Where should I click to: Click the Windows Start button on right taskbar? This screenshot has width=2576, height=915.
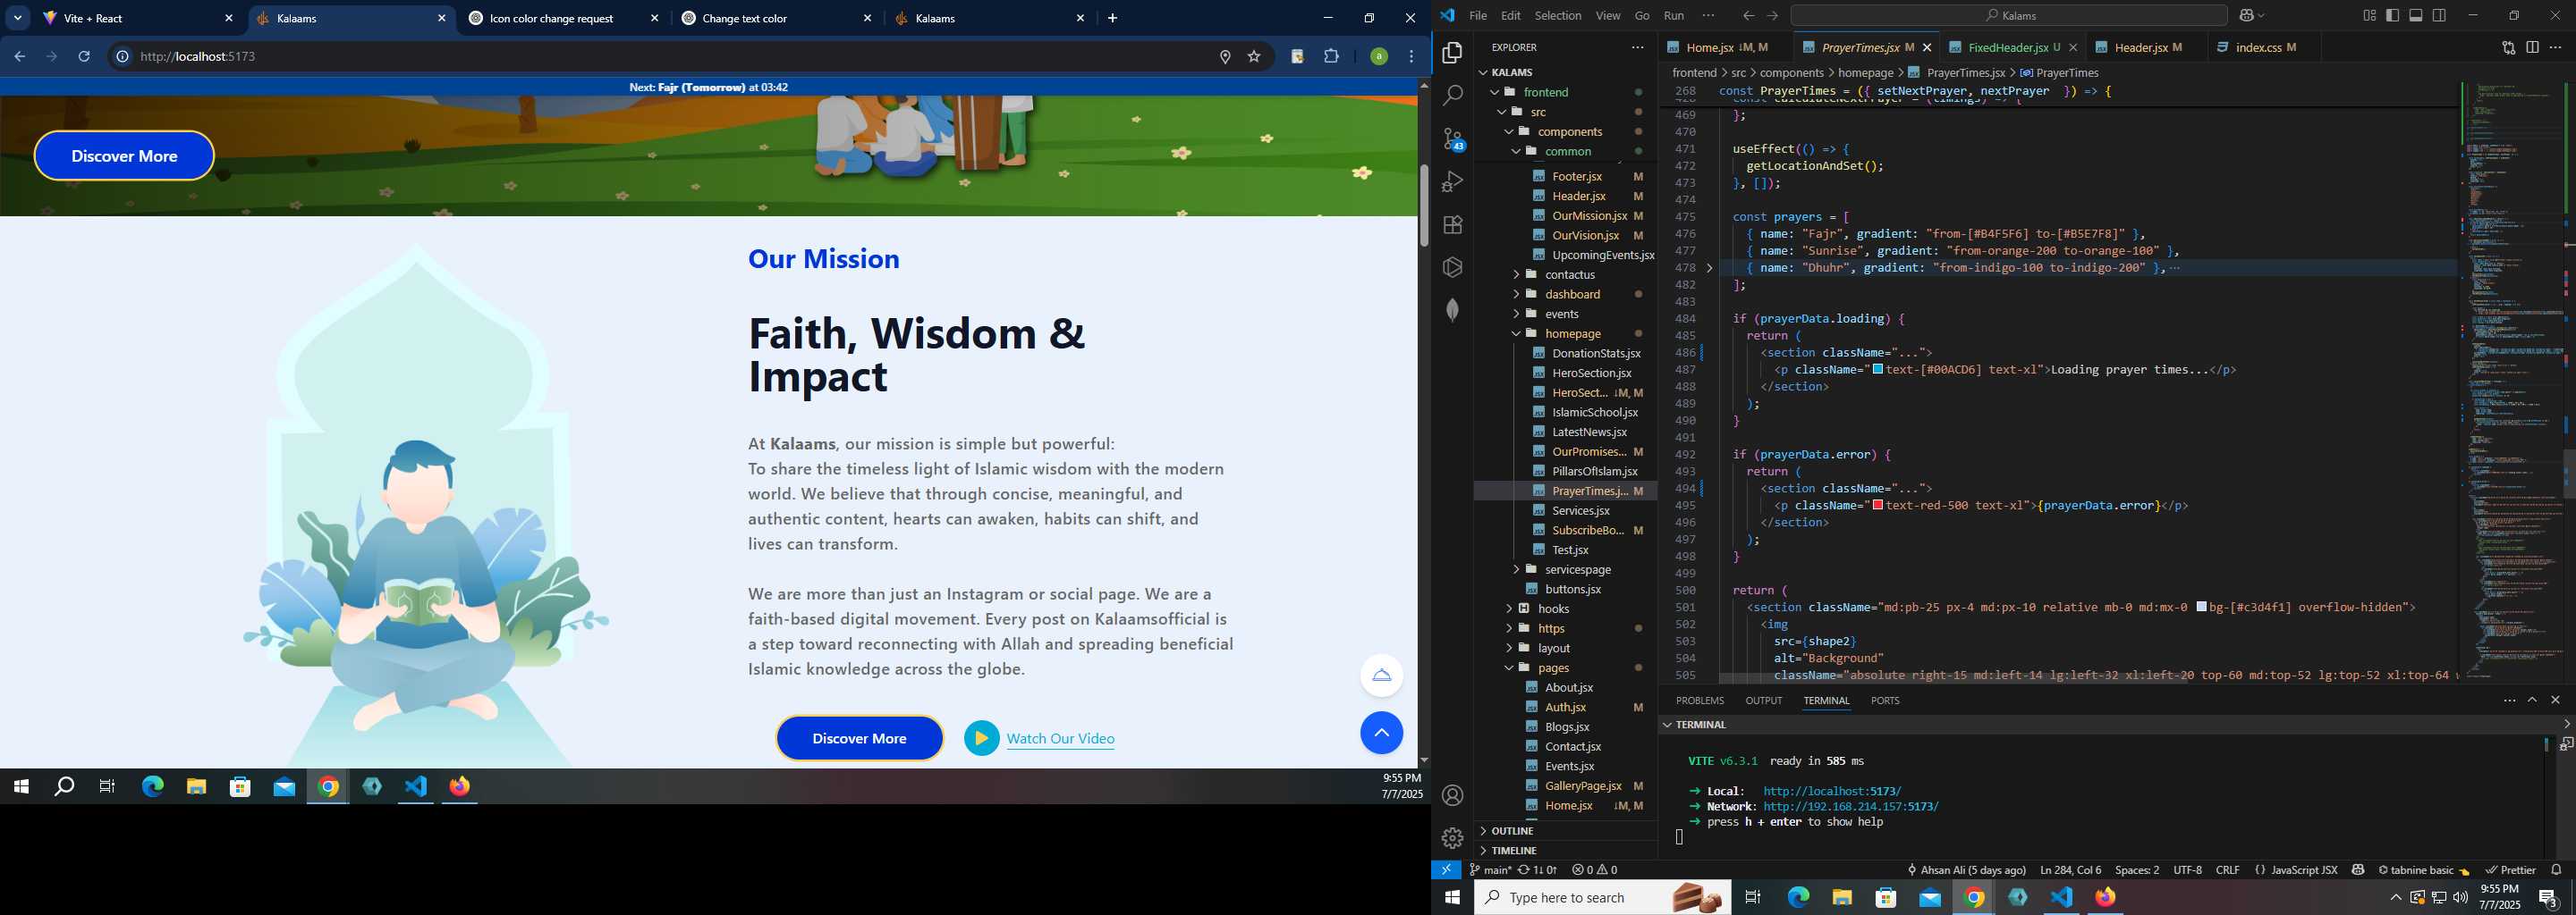click(x=1452, y=897)
